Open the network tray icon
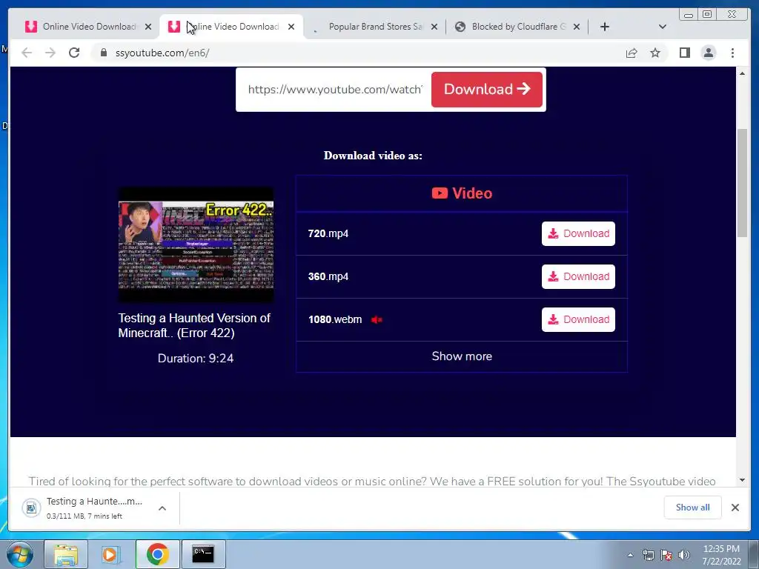Viewport: 759px width, 569px height. 648,555
